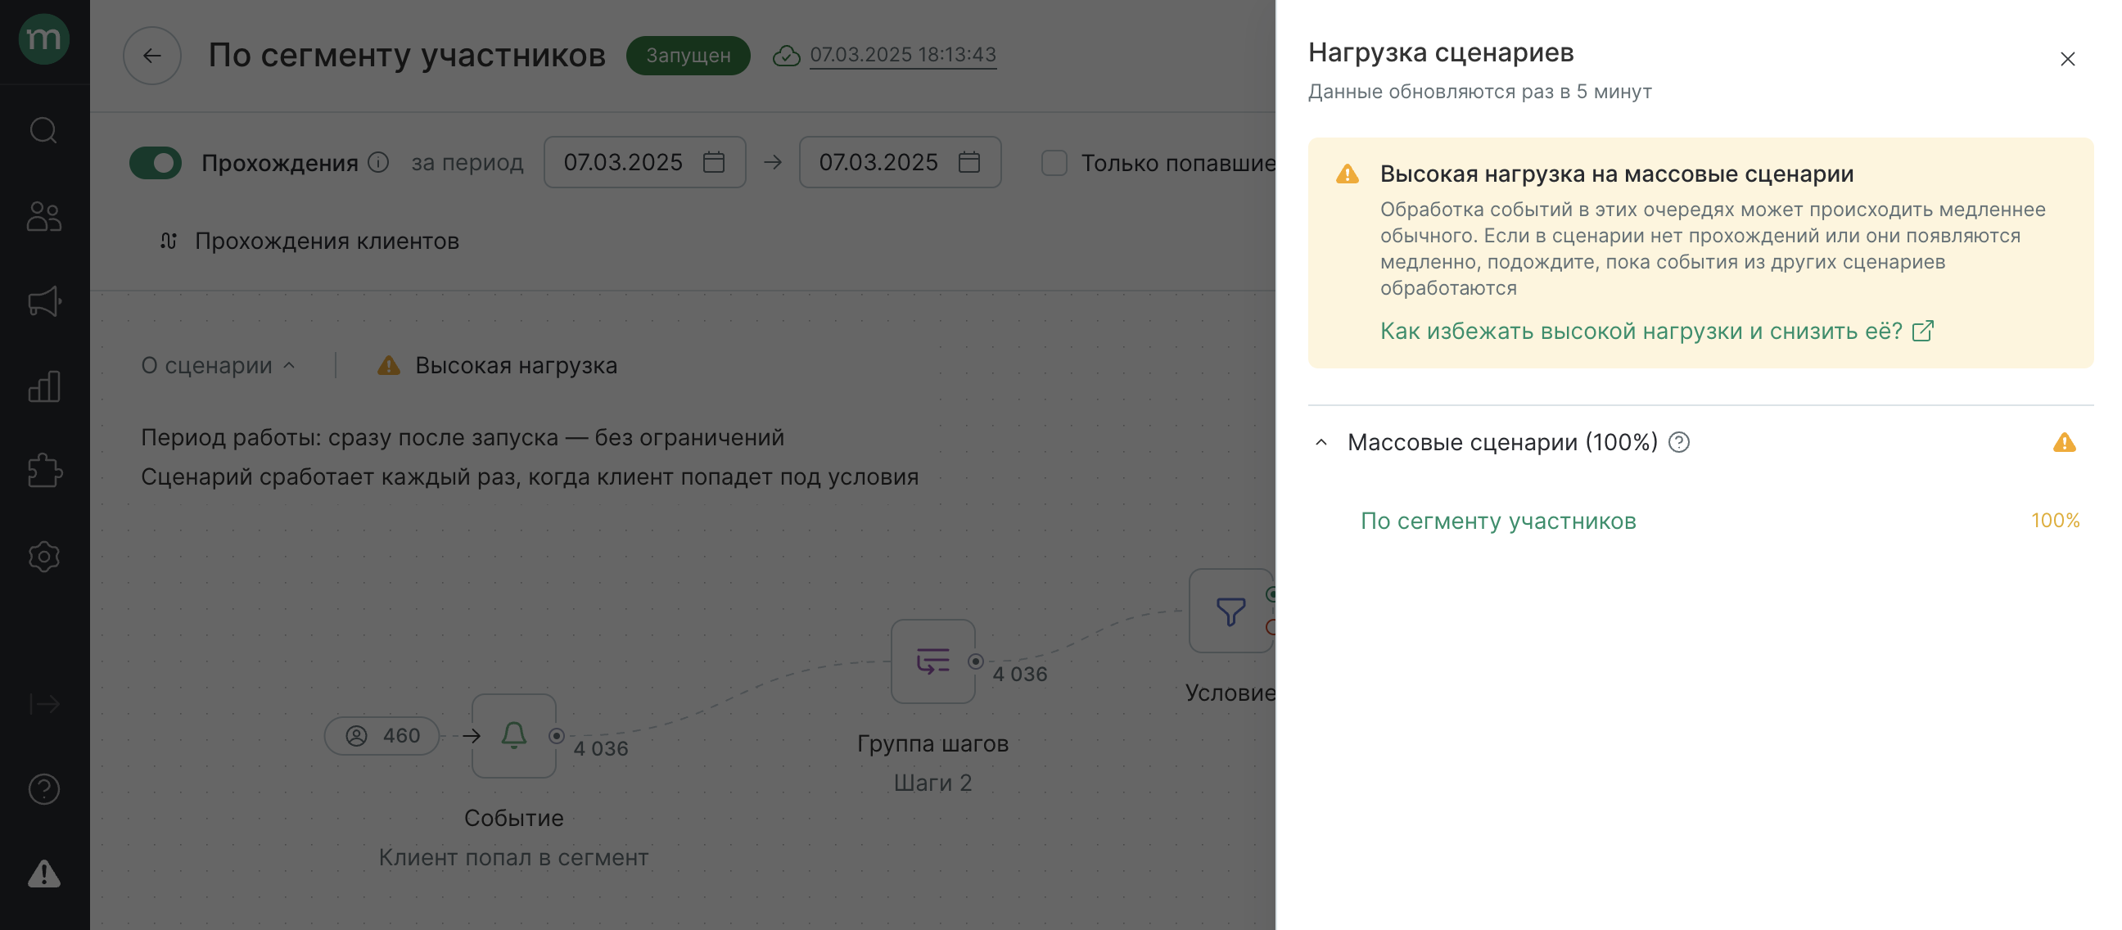Viewport: 2122px width, 930px height.
Task: Click info icon next to Прохождения
Action: pos(378,162)
